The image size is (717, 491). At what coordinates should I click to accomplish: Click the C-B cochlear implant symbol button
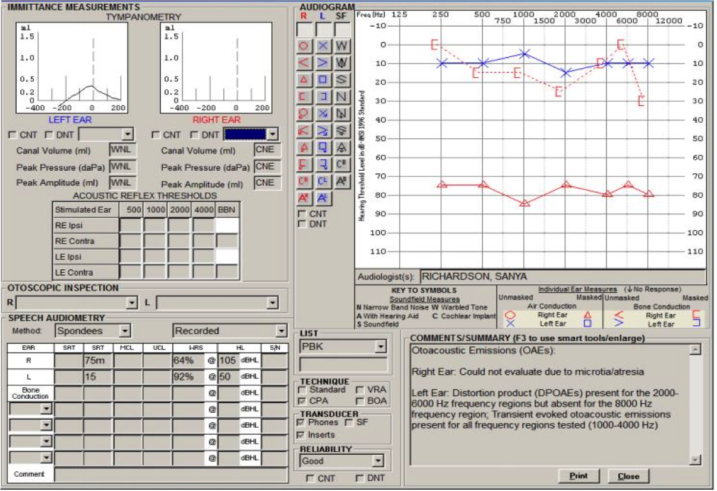tap(342, 164)
